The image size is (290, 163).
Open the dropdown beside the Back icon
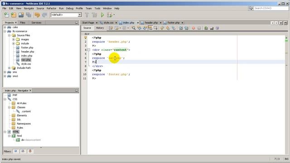(120, 28)
